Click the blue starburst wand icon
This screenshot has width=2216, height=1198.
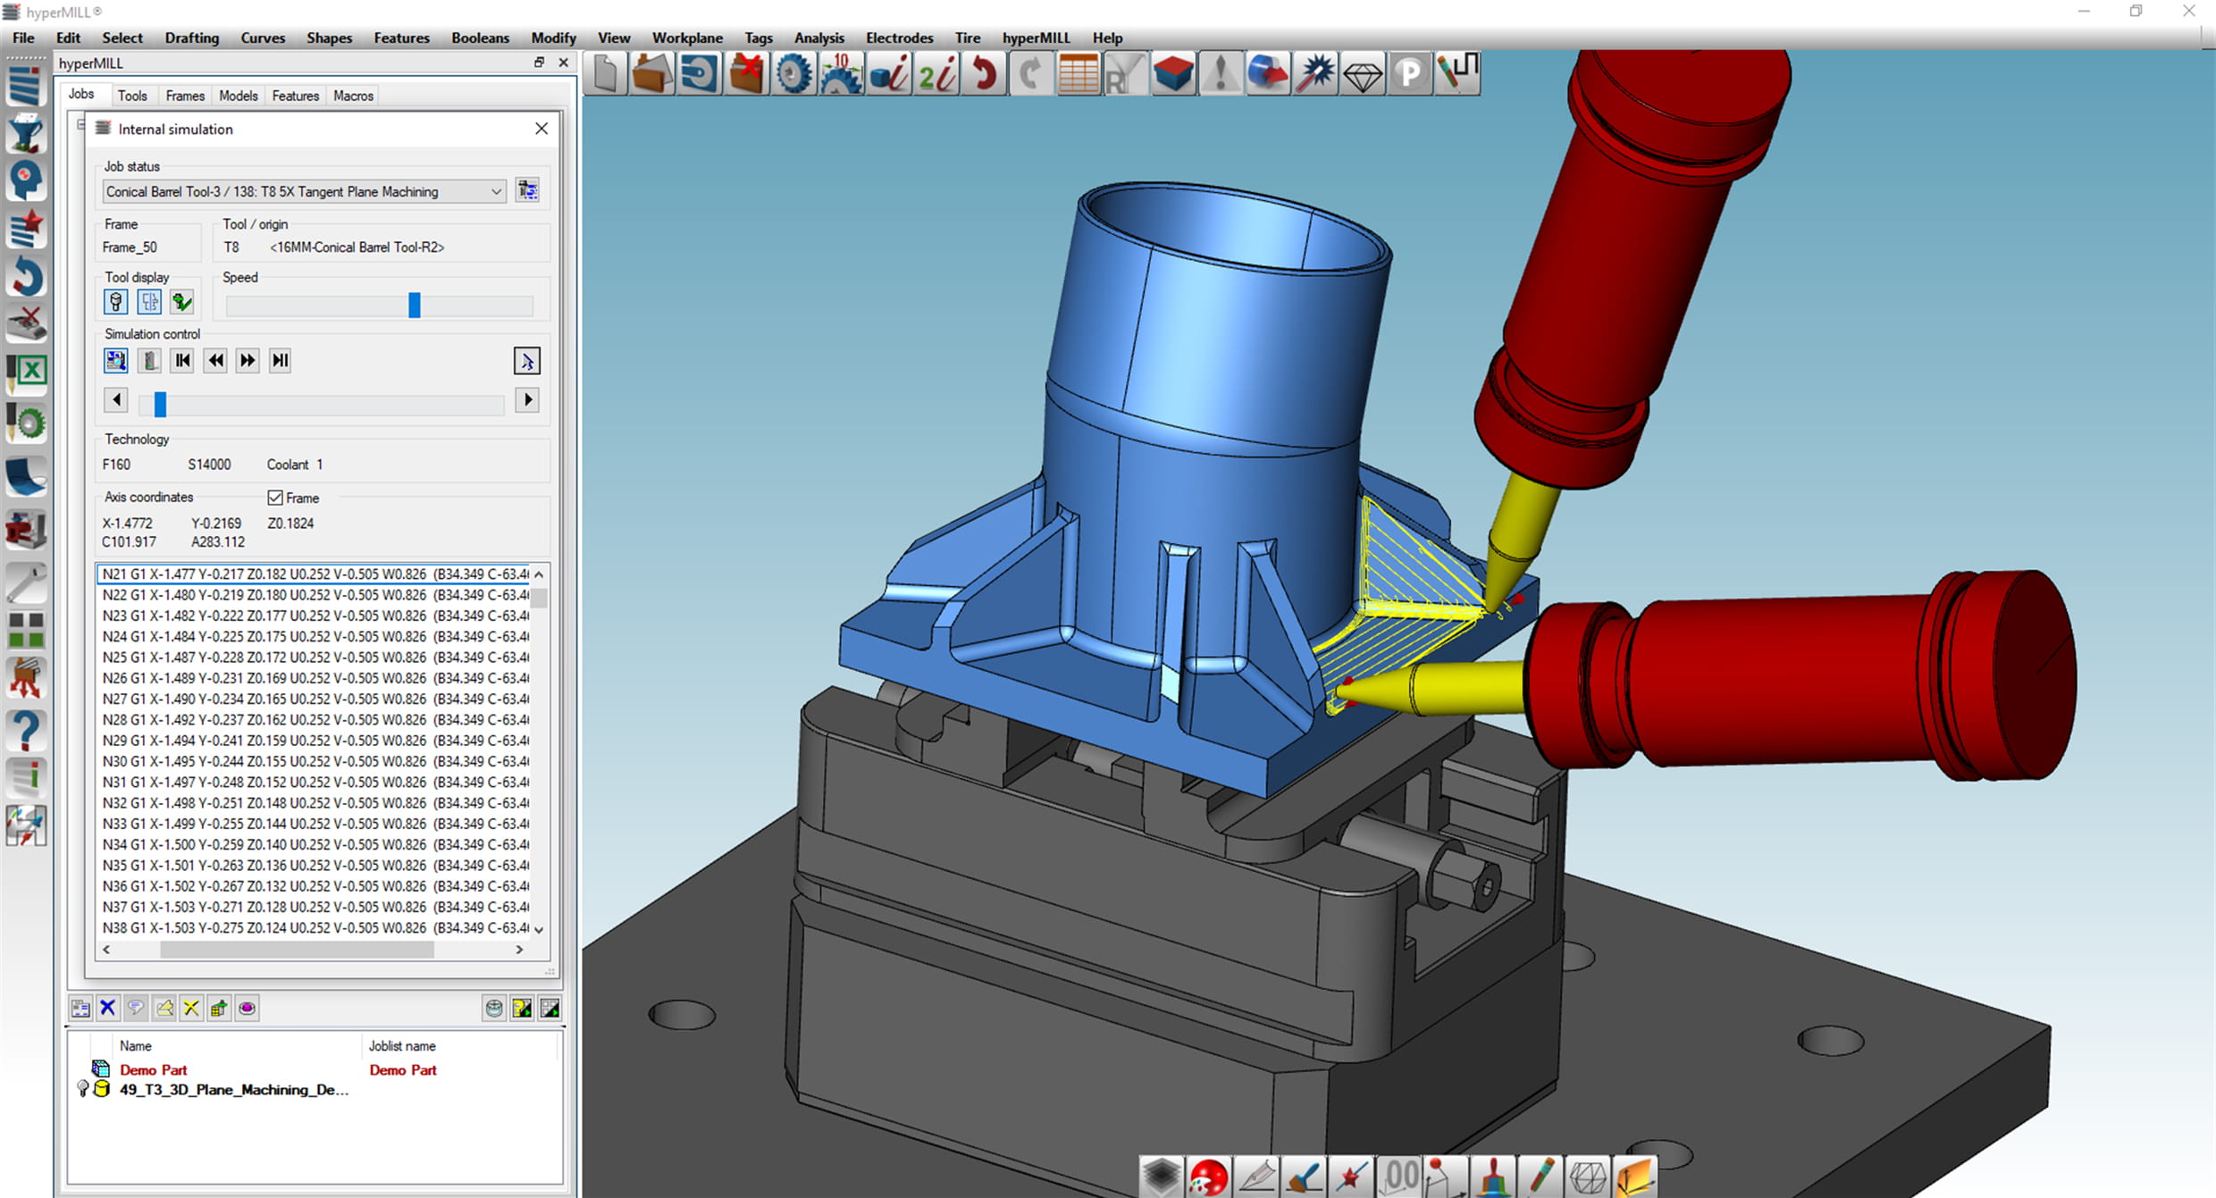pos(1314,73)
